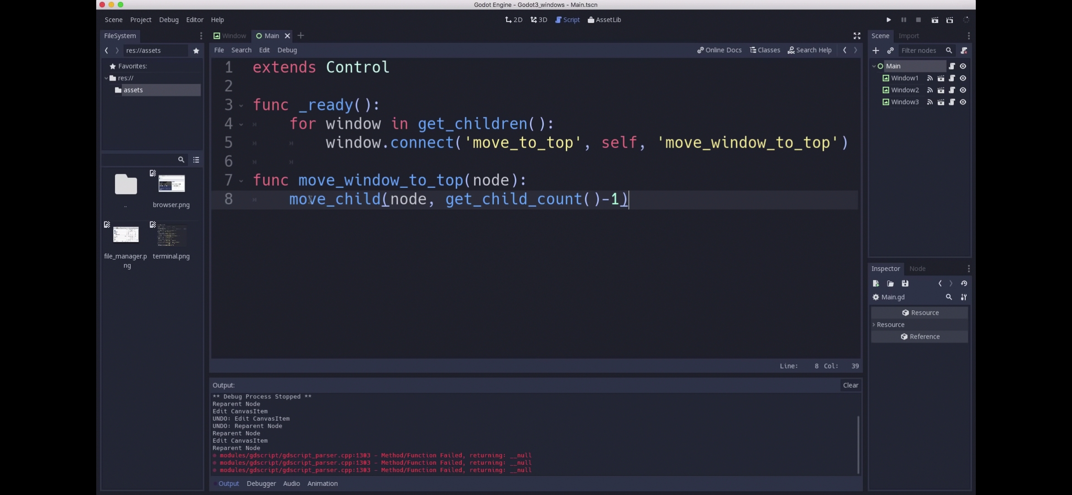Click the 2D view mode icon
Image resolution: width=1072 pixels, height=495 pixels.
pos(514,19)
